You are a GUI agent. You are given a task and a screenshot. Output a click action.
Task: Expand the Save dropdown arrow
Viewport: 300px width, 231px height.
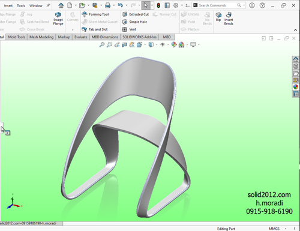[x=101, y=5]
